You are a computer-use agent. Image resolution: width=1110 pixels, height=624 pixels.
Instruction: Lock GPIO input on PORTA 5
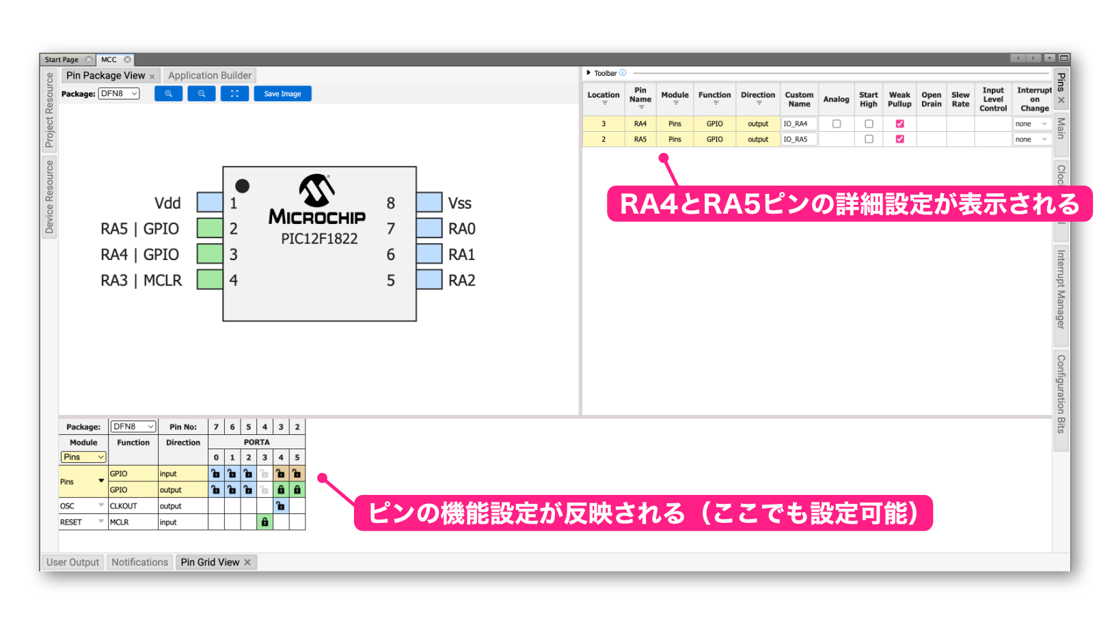pos(297,473)
